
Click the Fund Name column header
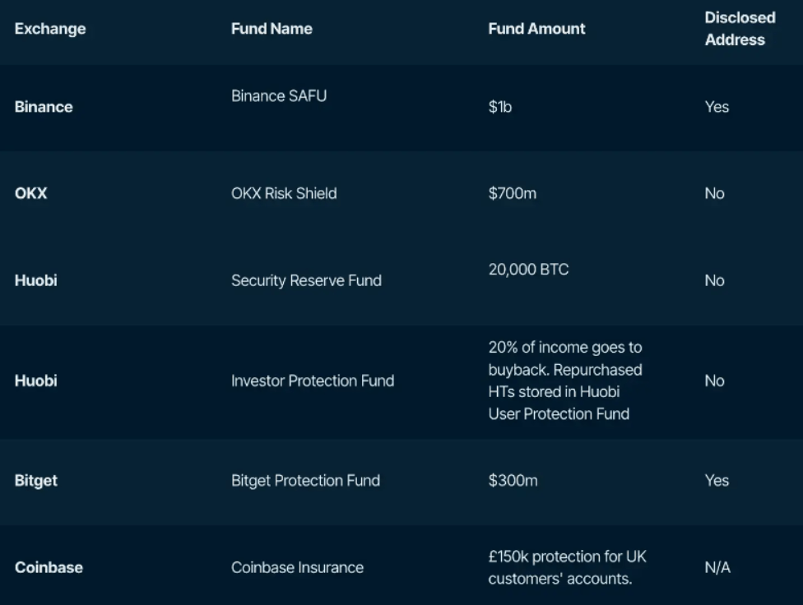tap(272, 29)
